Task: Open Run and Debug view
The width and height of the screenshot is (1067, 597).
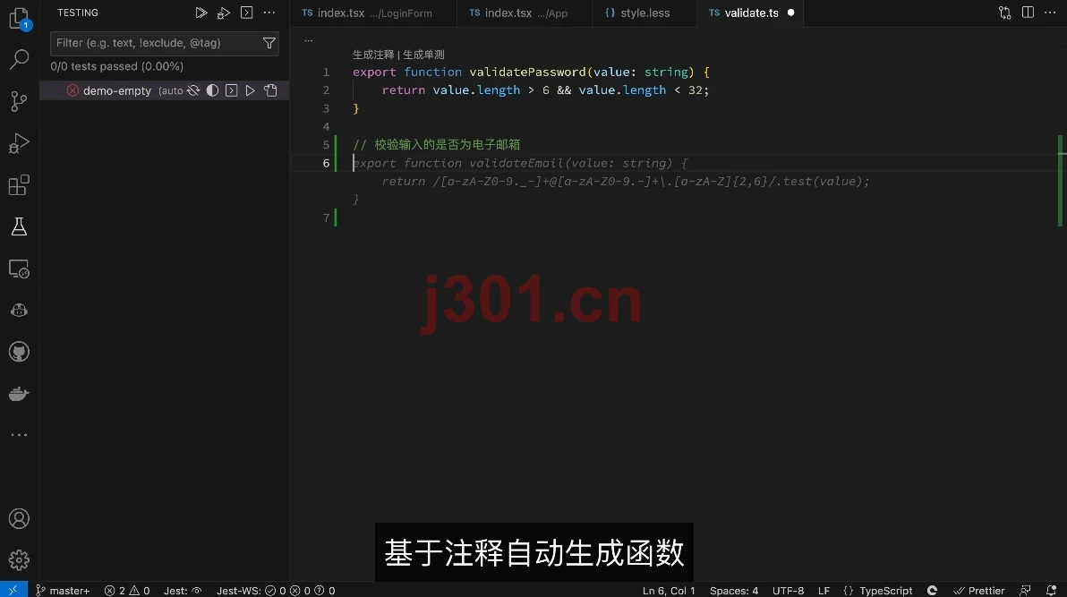Action: click(x=19, y=143)
